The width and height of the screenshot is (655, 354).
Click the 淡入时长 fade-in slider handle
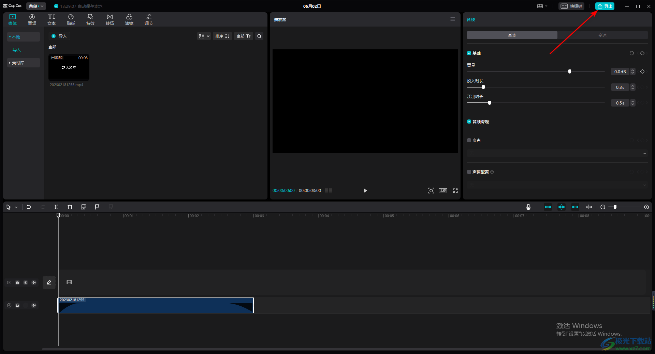[483, 87]
